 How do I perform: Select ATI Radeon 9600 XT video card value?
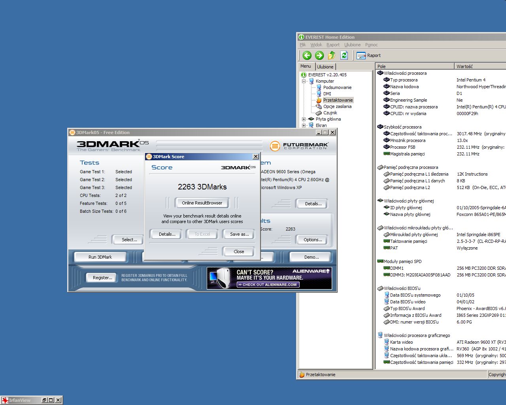pos(481,342)
